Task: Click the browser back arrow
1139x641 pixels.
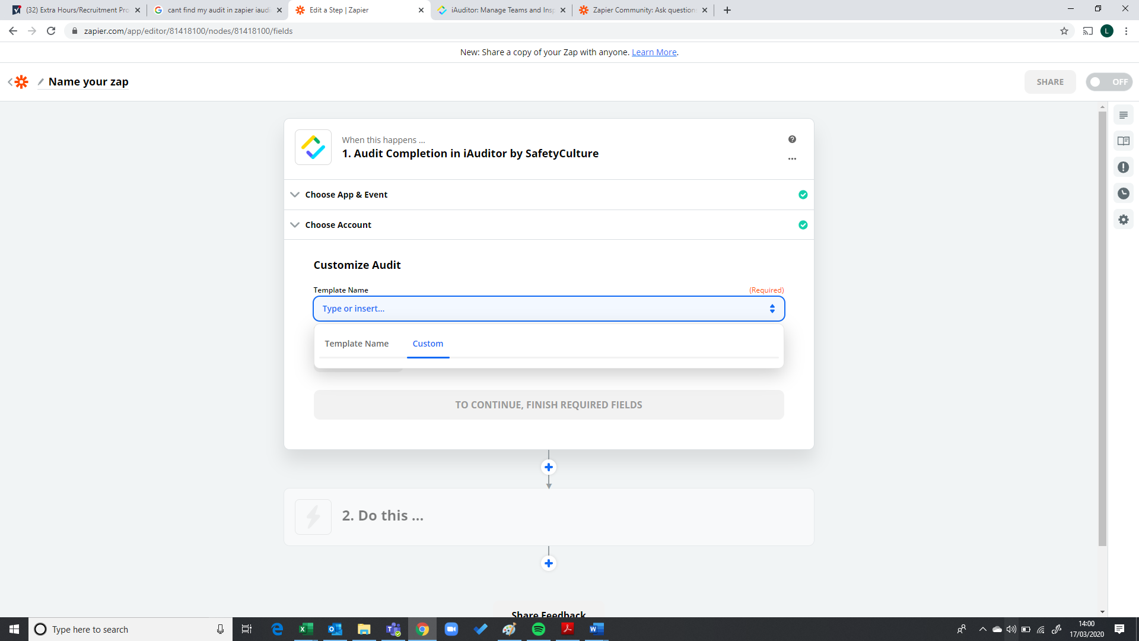Action: pyautogui.click(x=13, y=31)
